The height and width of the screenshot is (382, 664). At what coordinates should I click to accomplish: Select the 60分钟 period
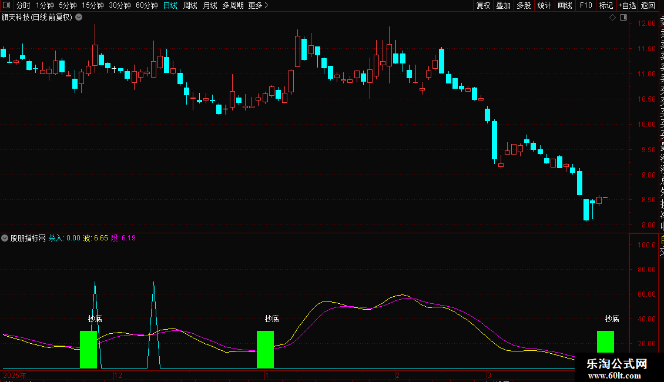[x=147, y=5]
